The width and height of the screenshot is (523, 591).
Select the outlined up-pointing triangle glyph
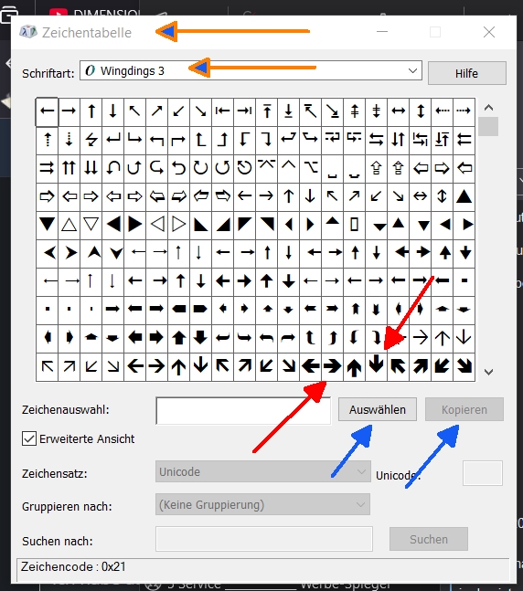pyautogui.click(x=69, y=225)
